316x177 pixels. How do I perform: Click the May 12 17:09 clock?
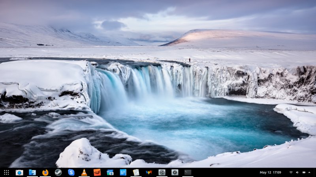point(271,172)
